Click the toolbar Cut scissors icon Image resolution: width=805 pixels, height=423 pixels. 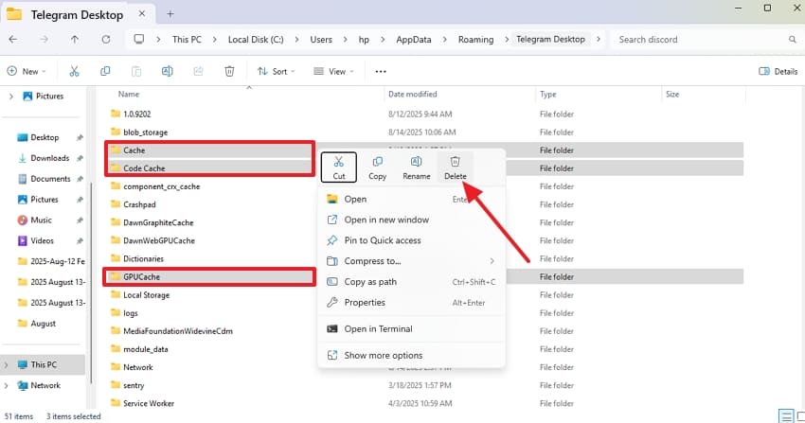tap(75, 71)
